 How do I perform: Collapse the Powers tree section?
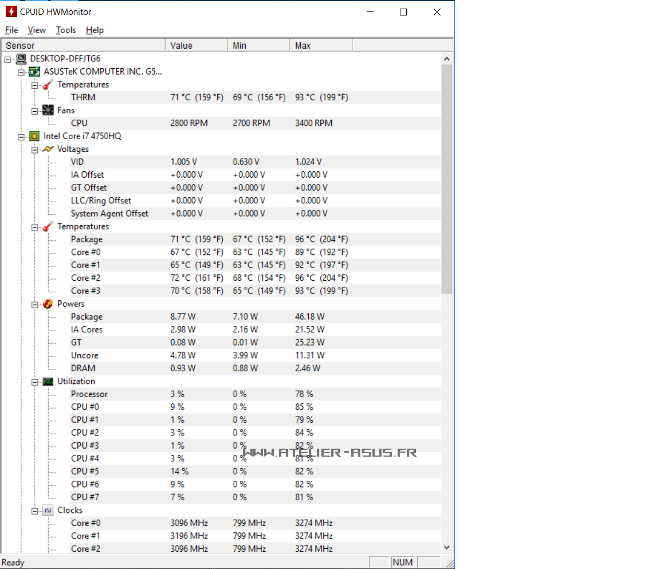(x=35, y=304)
